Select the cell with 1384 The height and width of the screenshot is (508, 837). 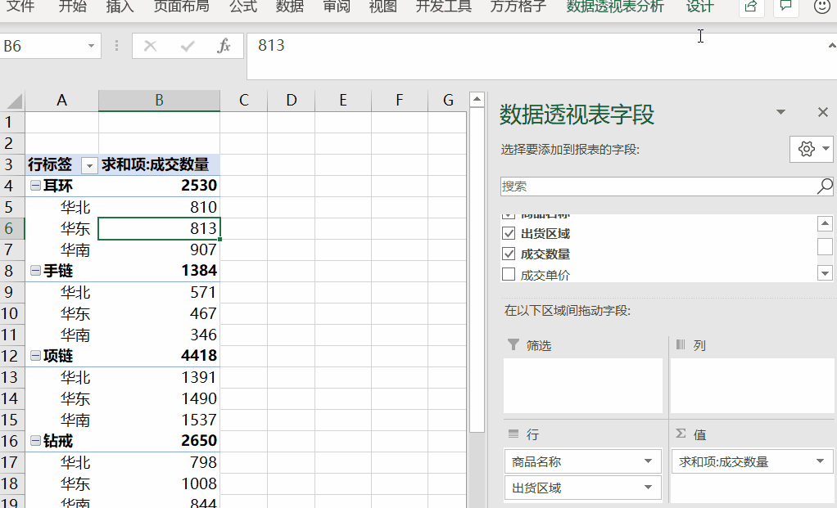click(x=159, y=271)
